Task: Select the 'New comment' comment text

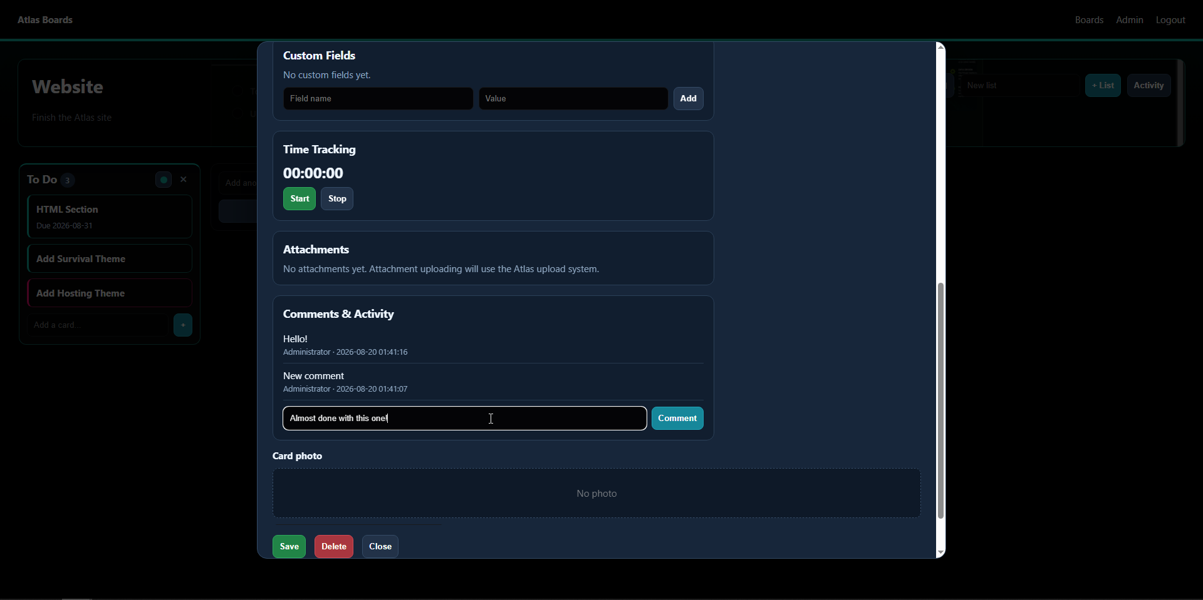Action: pos(313,375)
